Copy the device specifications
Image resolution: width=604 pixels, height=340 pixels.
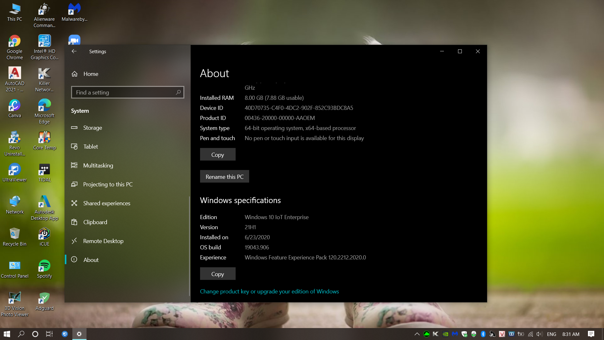click(218, 155)
